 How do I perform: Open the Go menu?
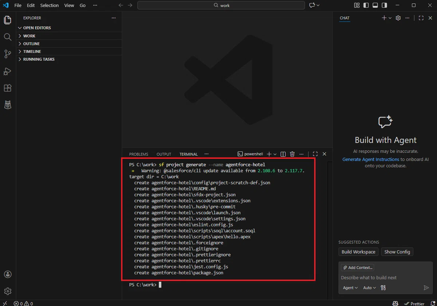[83, 5]
